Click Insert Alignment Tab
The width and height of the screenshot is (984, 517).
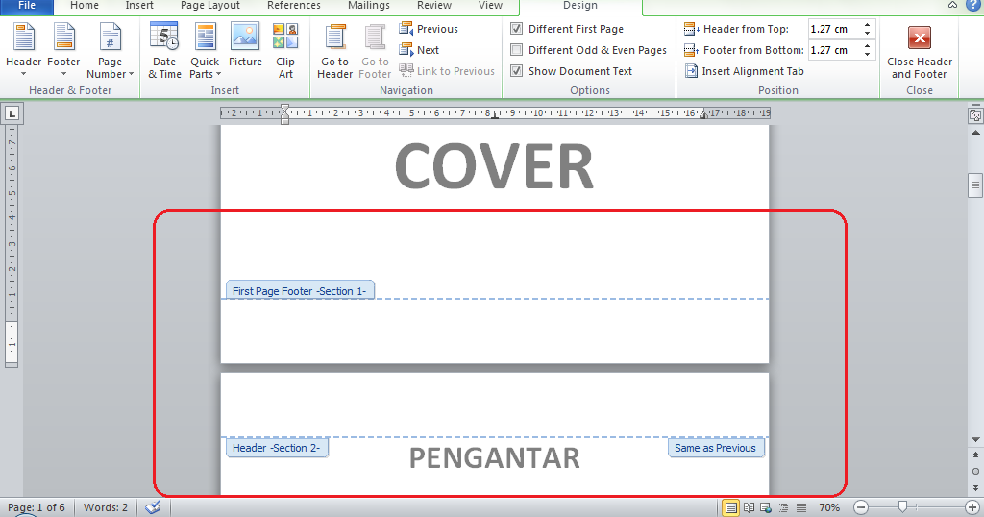click(x=744, y=71)
